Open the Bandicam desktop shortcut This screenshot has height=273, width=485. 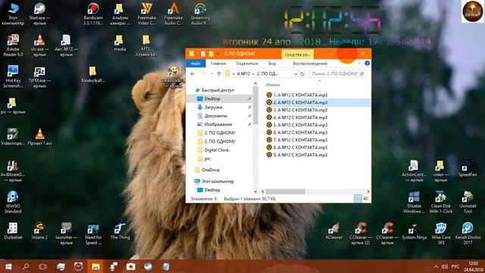(93, 14)
